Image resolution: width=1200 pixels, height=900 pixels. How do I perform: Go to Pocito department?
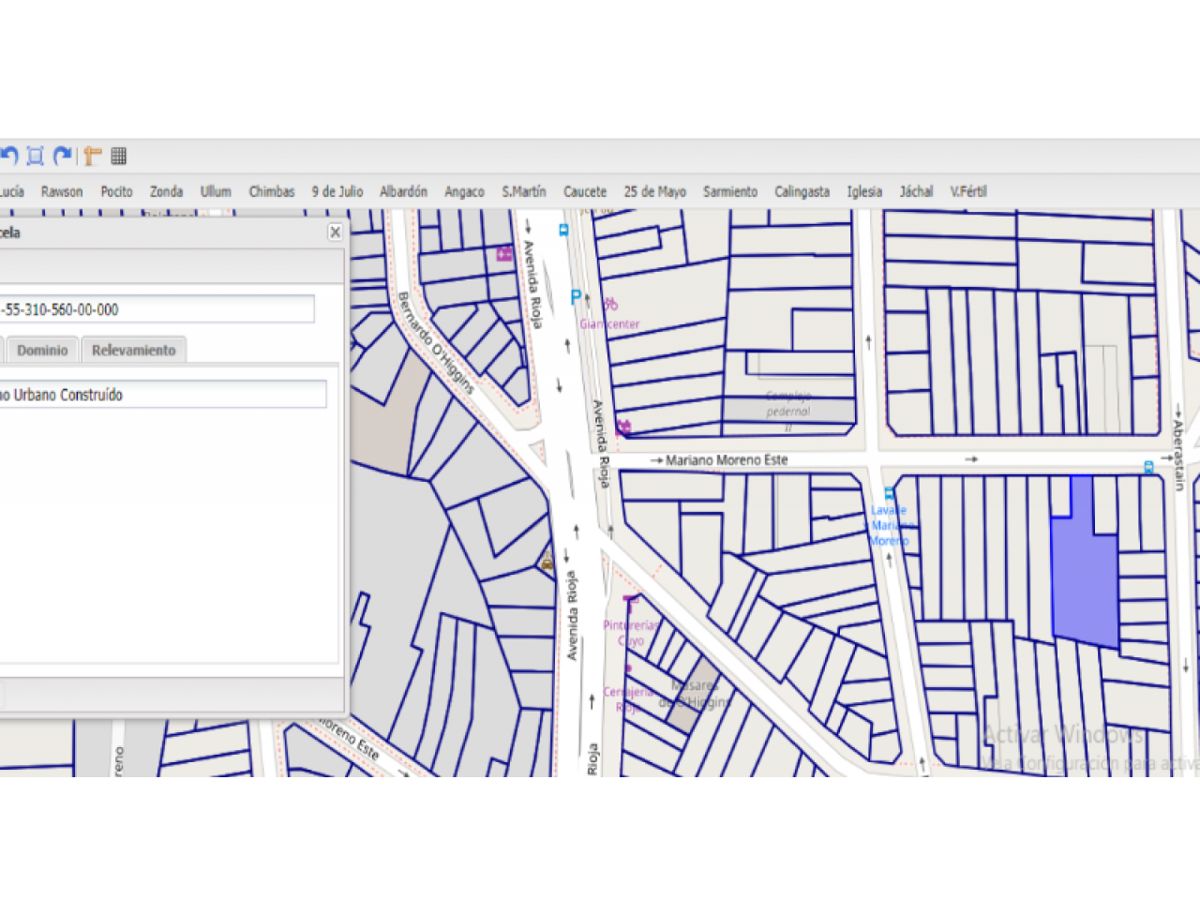pos(117,191)
